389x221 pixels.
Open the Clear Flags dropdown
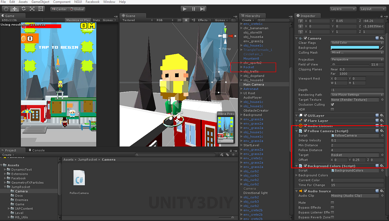click(357, 42)
